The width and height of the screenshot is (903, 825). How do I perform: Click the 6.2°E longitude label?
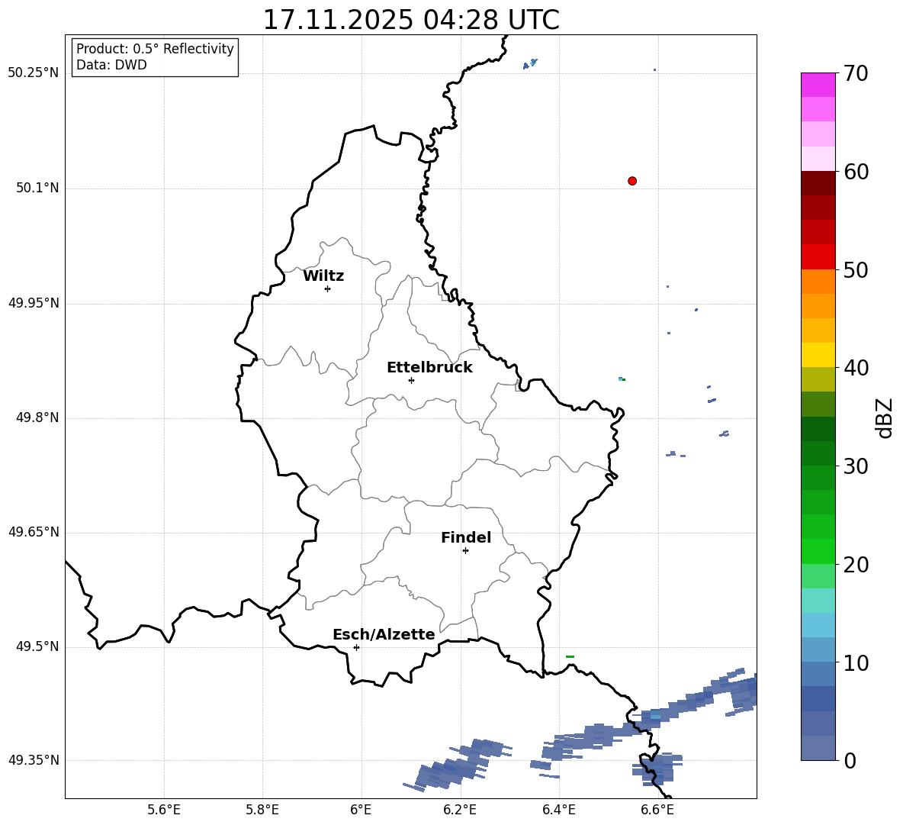coord(460,810)
